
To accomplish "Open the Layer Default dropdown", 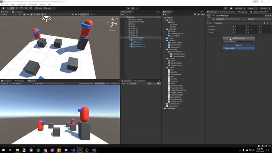I will tap(259, 19).
